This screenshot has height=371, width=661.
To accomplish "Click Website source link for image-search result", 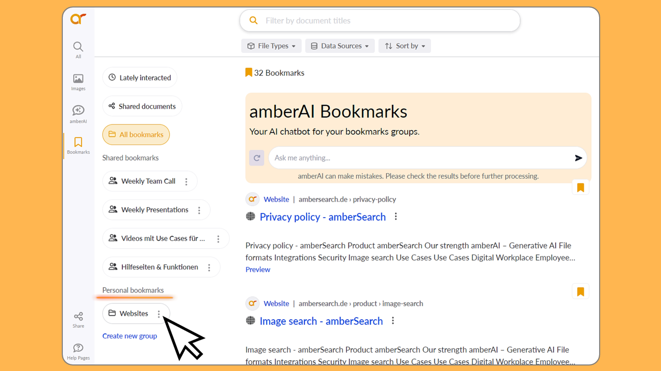I will point(276,304).
